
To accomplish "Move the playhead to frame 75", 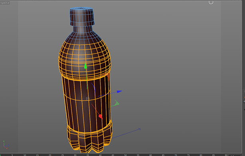I will coord(188,155).
